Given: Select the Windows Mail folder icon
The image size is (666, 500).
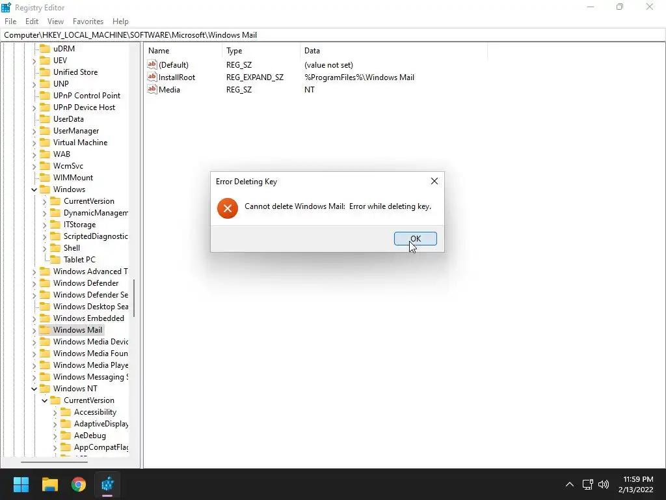Looking at the screenshot, I should pyautogui.click(x=45, y=330).
